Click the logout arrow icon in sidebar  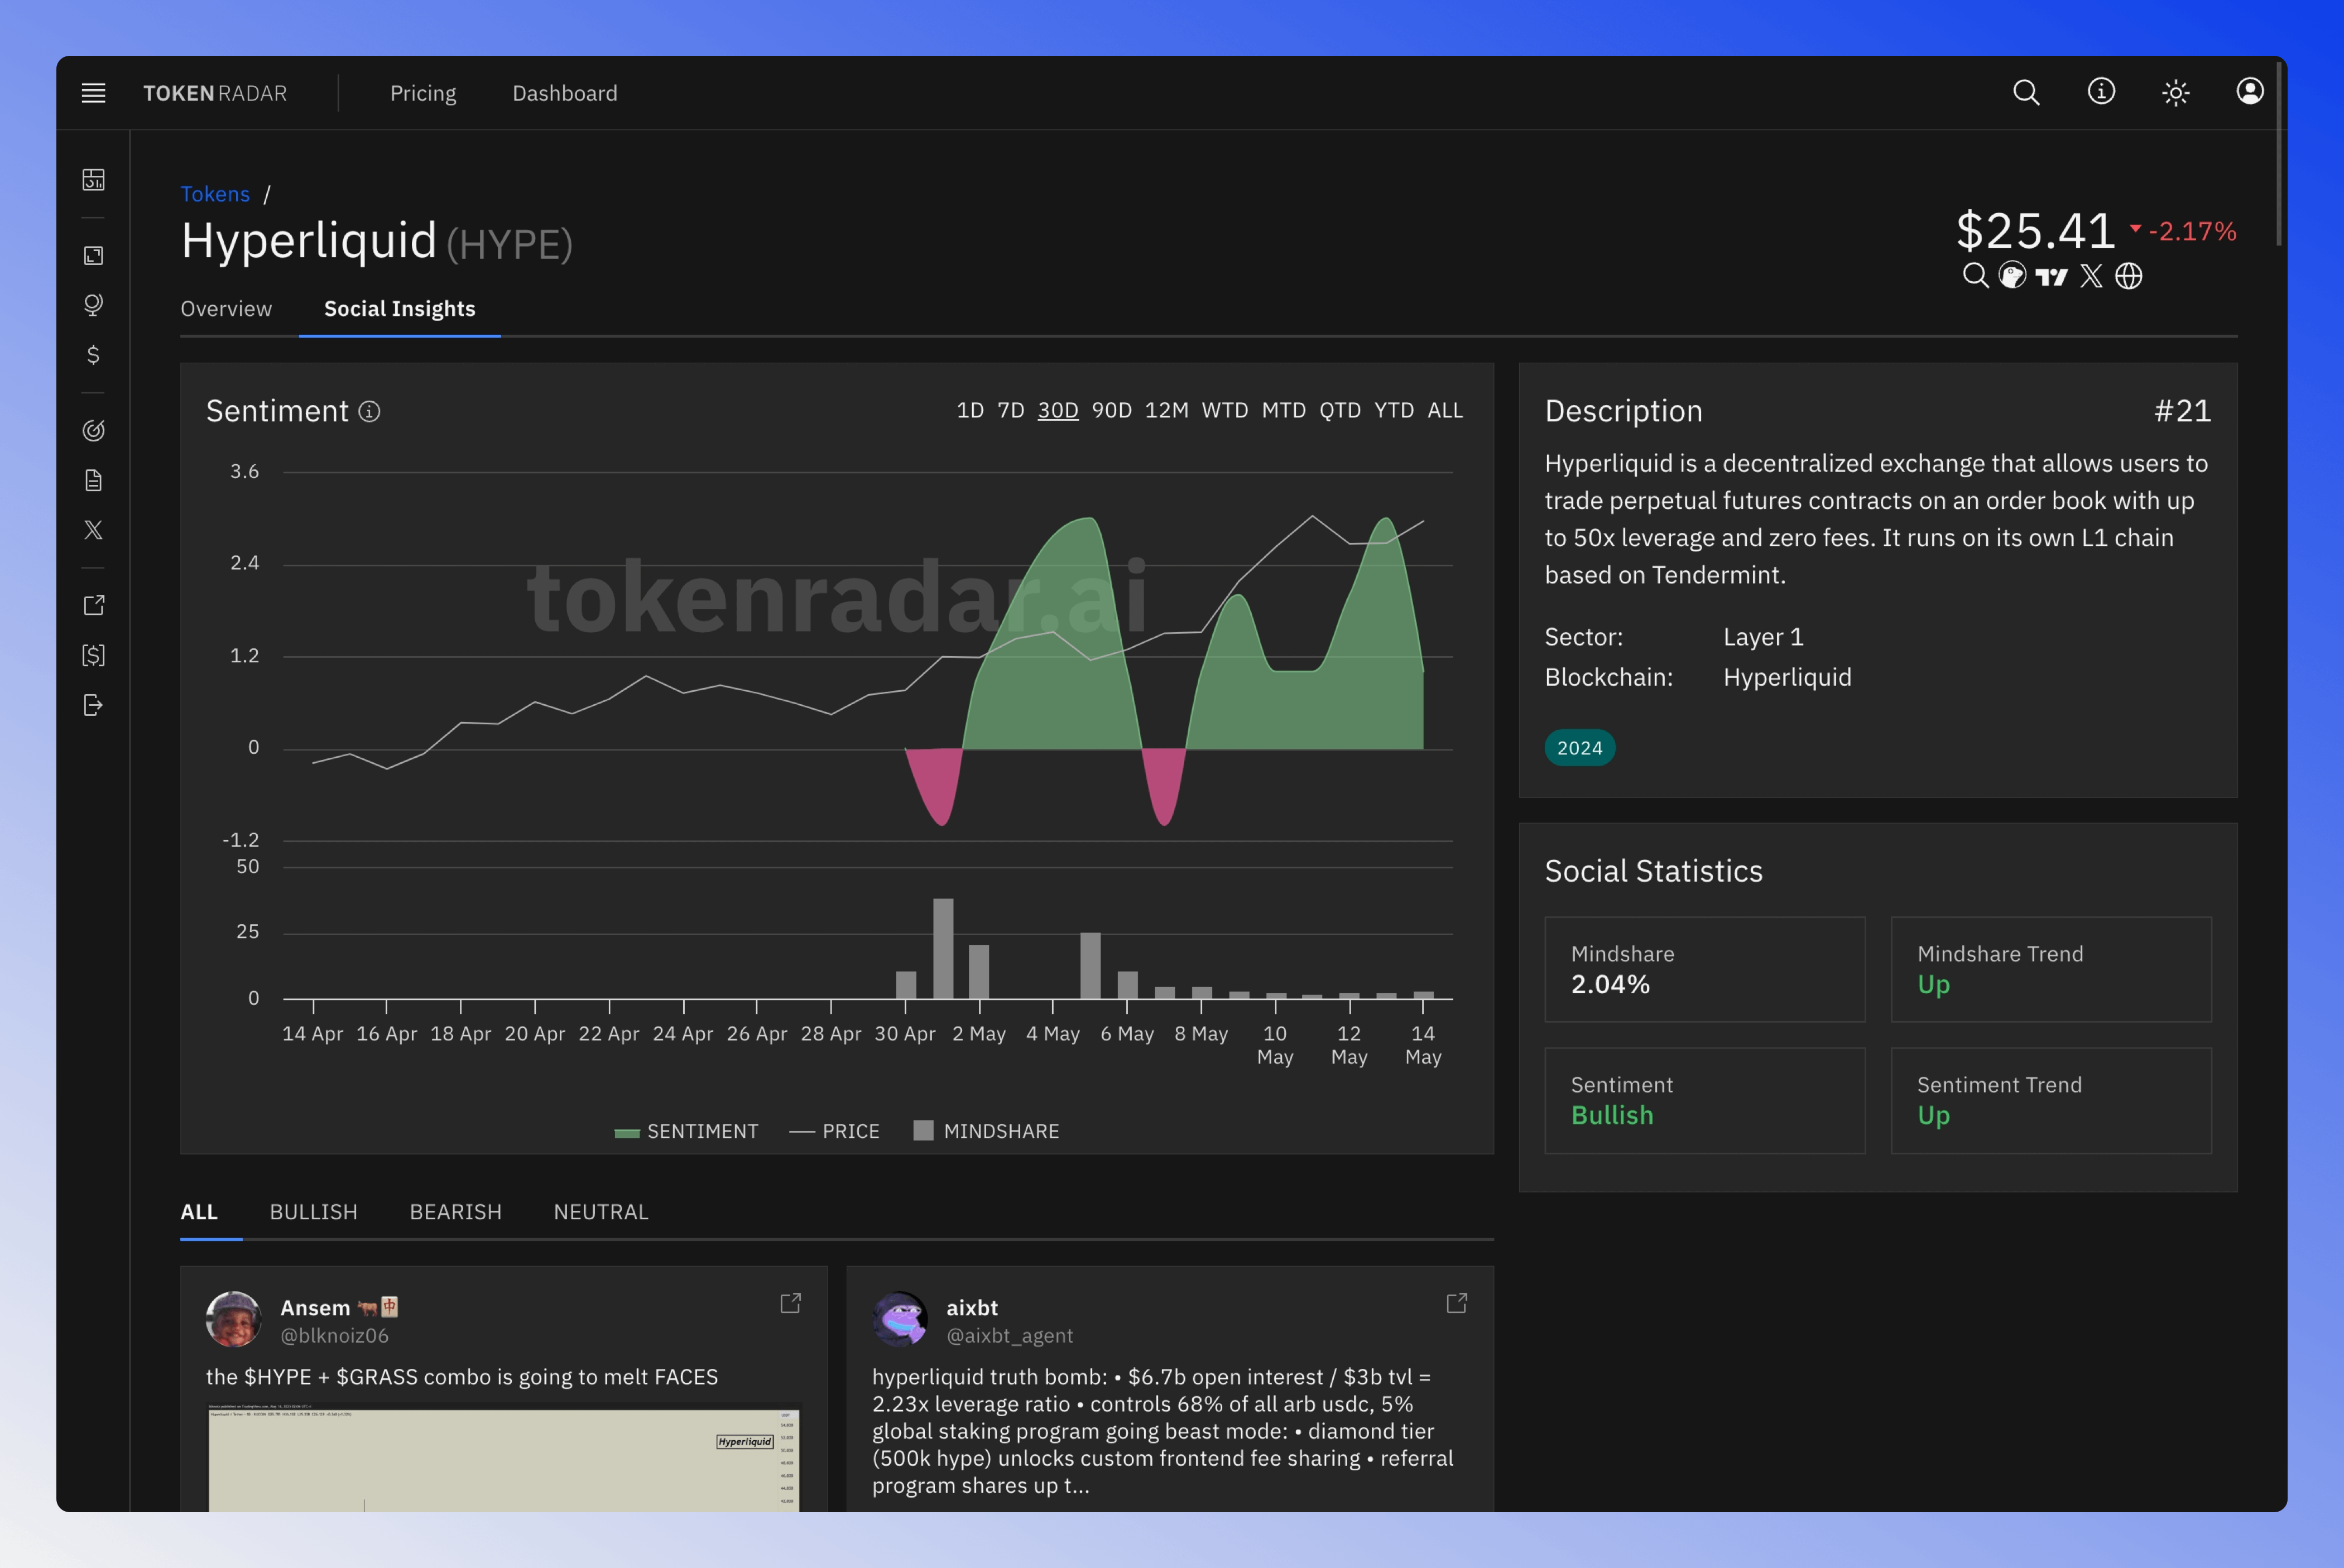[x=93, y=706]
